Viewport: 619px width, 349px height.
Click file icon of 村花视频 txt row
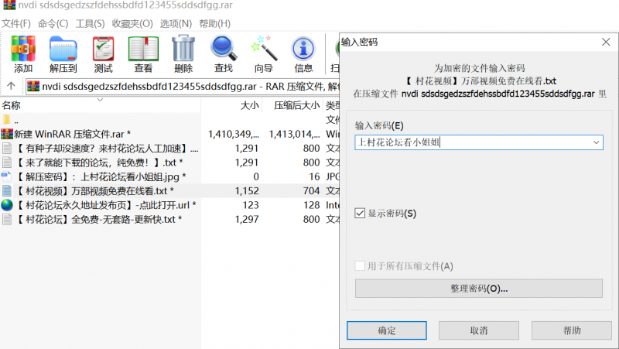click(x=7, y=190)
